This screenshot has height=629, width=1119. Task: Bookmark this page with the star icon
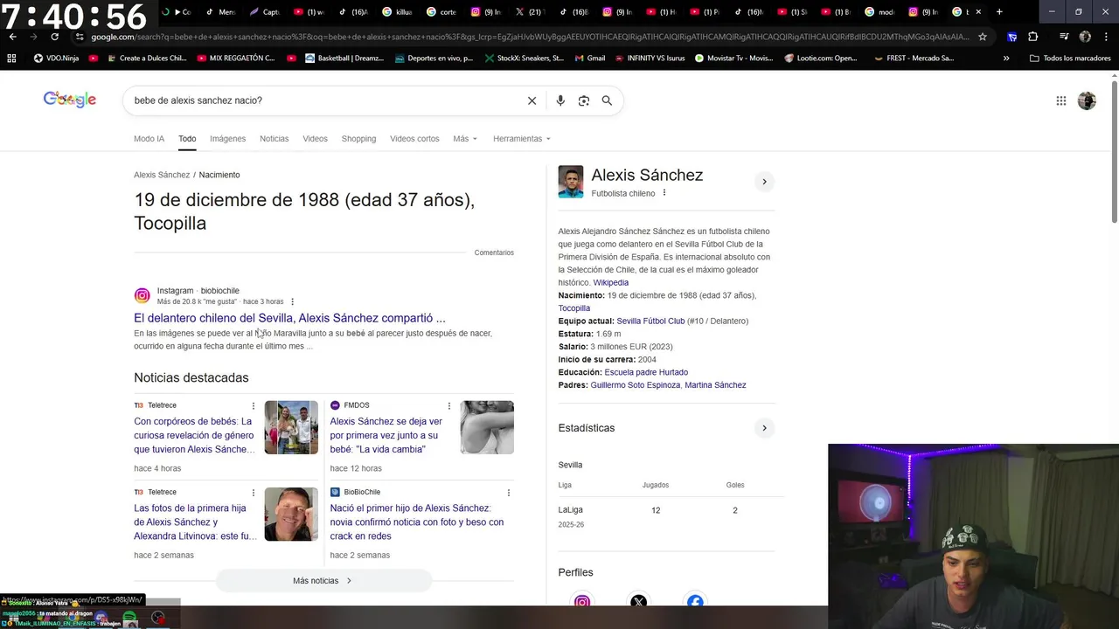pos(983,37)
